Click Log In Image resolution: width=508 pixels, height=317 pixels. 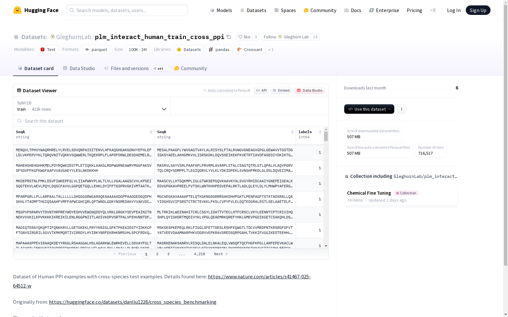coord(454,10)
